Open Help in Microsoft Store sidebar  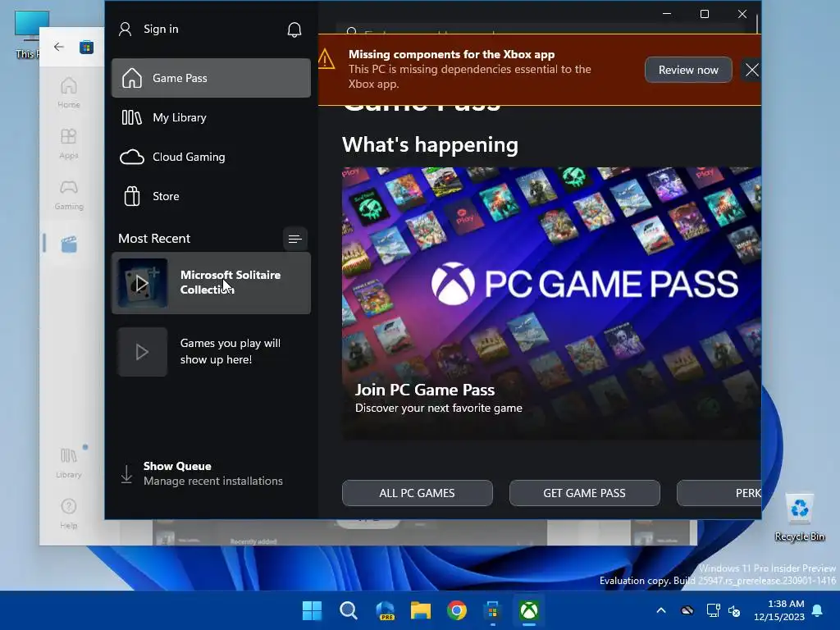(69, 514)
